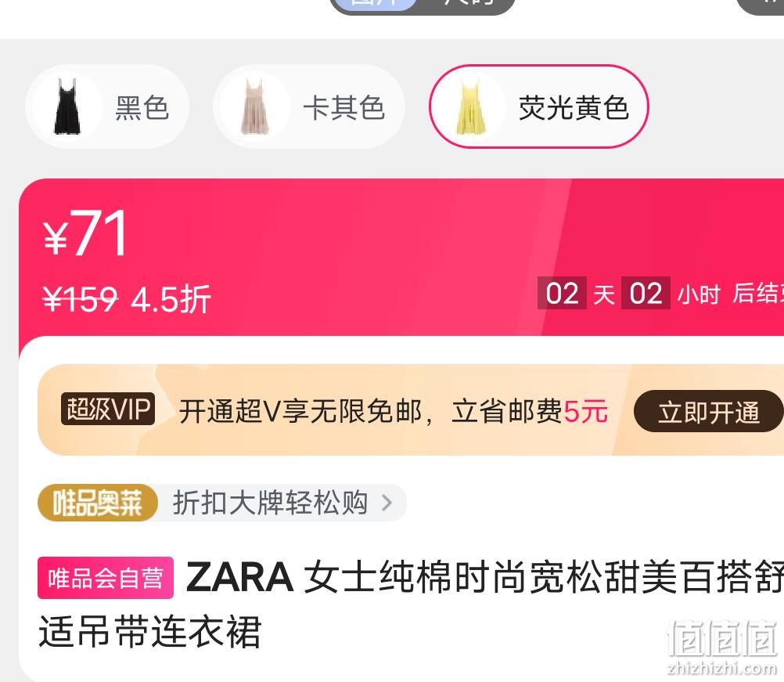This screenshot has width=784, height=682.
Task: Select the 卡其色 color option
Action: (x=309, y=106)
